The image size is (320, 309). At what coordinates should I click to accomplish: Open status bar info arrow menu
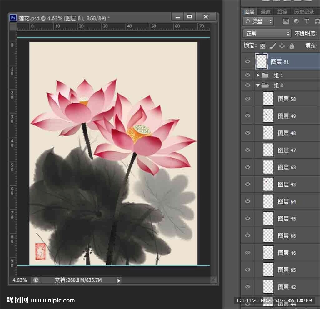click(118, 281)
